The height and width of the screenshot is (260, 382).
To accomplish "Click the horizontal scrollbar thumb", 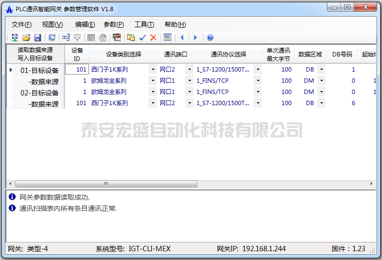I will click(x=106, y=184).
